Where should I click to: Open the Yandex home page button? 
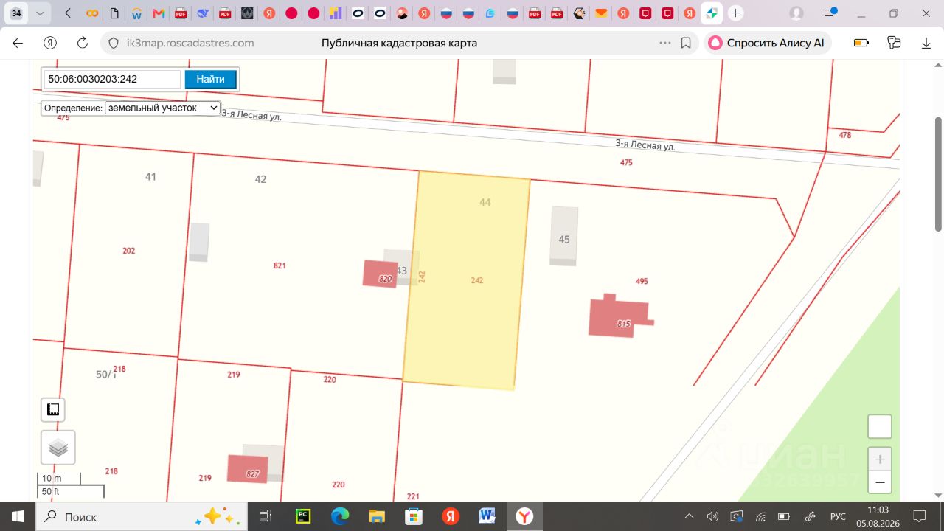(50, 43)
